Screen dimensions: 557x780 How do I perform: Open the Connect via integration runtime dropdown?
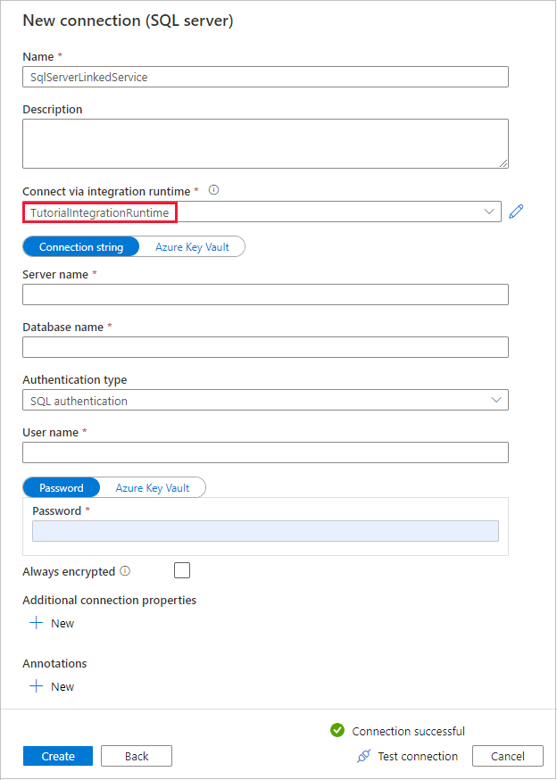click(487, 212)
